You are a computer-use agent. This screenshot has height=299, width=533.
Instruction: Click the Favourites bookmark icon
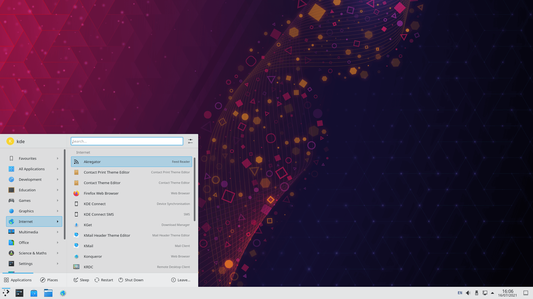click(11, 158)
